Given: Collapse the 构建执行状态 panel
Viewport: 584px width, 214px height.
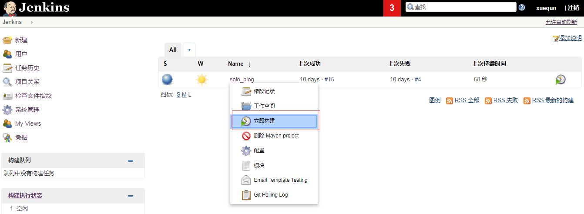Looking at the screenshot, I should coord(131,196).
